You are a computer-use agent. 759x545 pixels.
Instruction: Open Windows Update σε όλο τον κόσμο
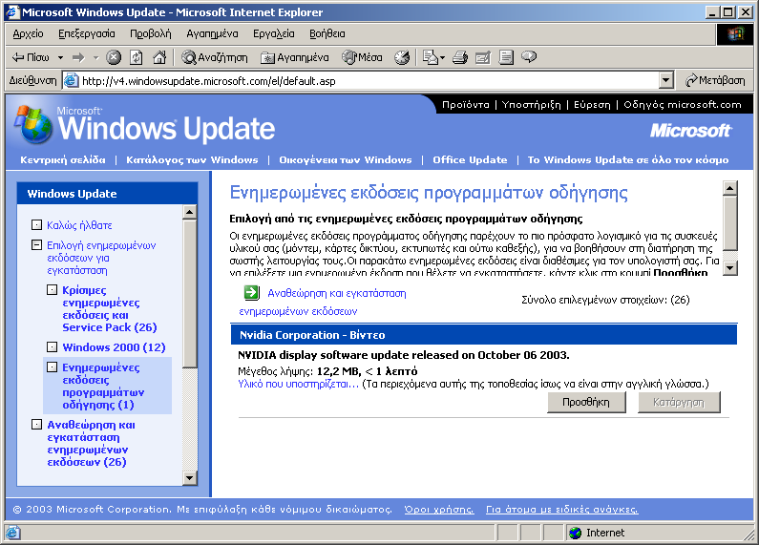[628, 160]
